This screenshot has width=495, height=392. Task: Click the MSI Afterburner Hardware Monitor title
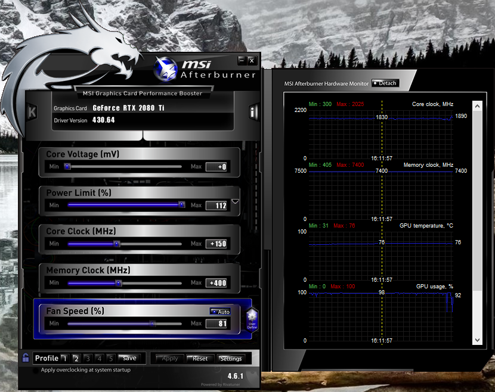(326, 83)
